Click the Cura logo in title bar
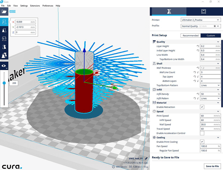 point(2,2)
